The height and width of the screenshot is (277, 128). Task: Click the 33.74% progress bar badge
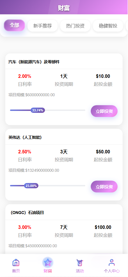coord(38,110)
